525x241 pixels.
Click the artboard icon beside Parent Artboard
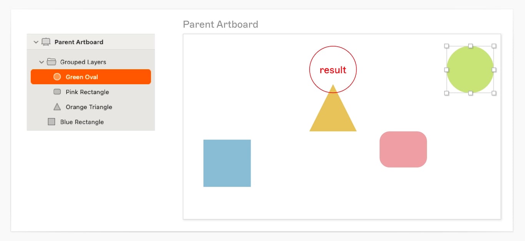(46, 42)
